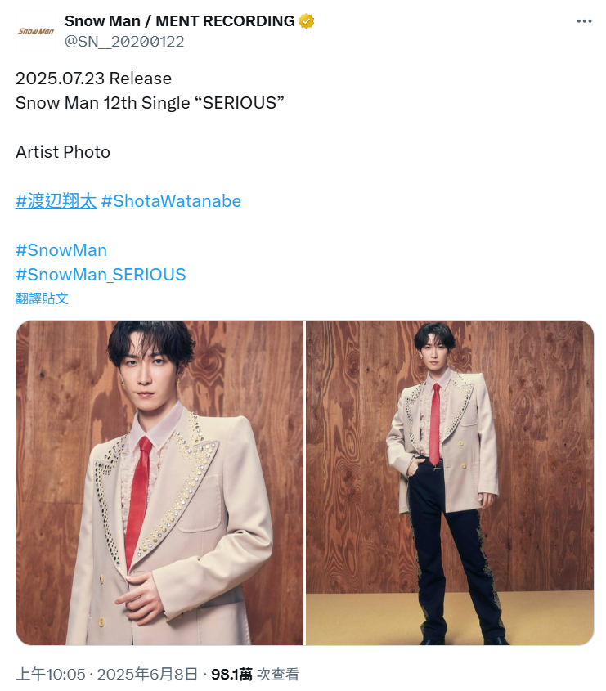Open the #SnowMan hashtag

click(61, 250)
